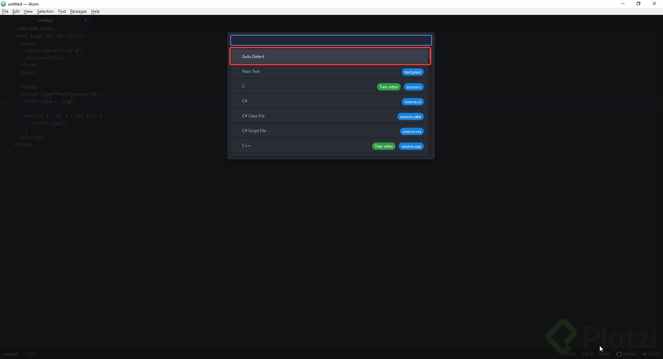Click the source.csx scope badge

click(412, 132)
